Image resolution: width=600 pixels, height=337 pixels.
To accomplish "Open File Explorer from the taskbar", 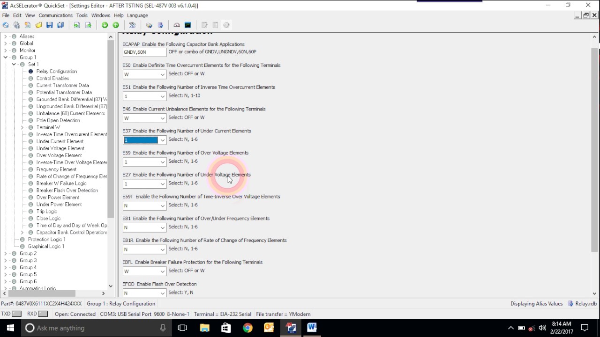I will tap(204, 328).
